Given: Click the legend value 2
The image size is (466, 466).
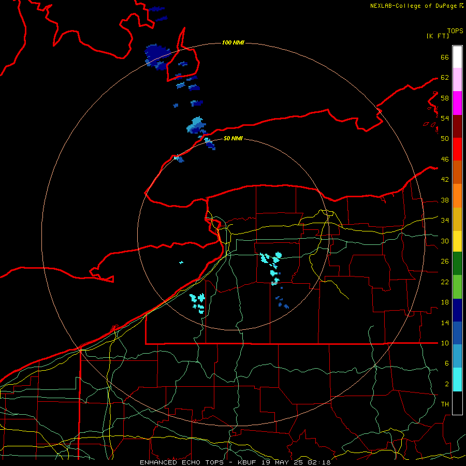Looking at the screenshot, I should click(446, 384).
